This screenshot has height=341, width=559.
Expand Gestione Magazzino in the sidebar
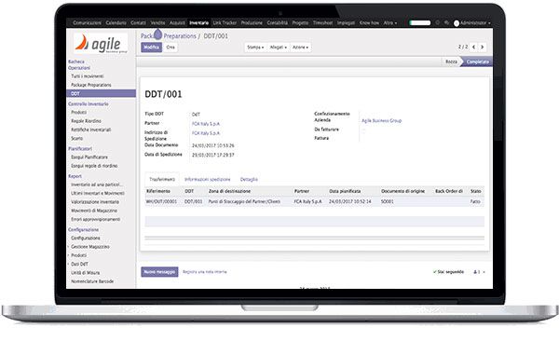90,247
